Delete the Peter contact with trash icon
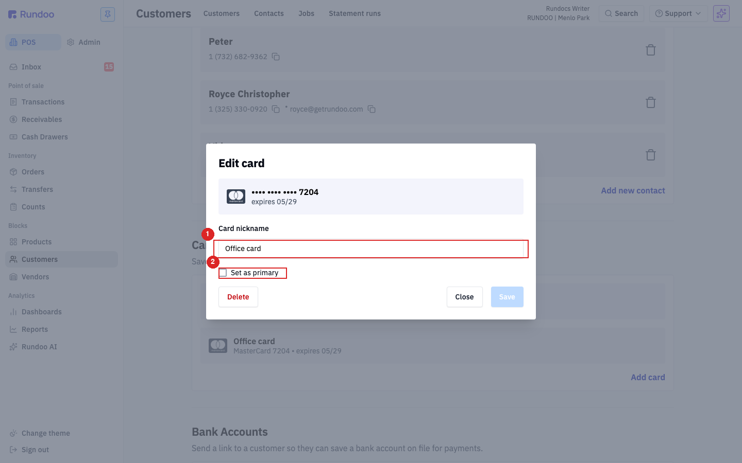This screenshot has width=742, height=463. (651, 50)
